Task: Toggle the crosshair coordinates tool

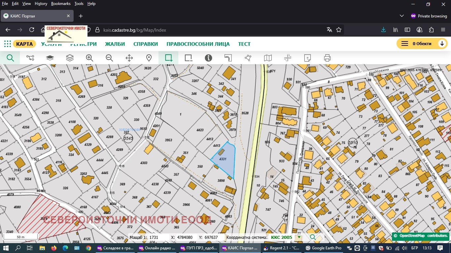Action: click(288, 58)
